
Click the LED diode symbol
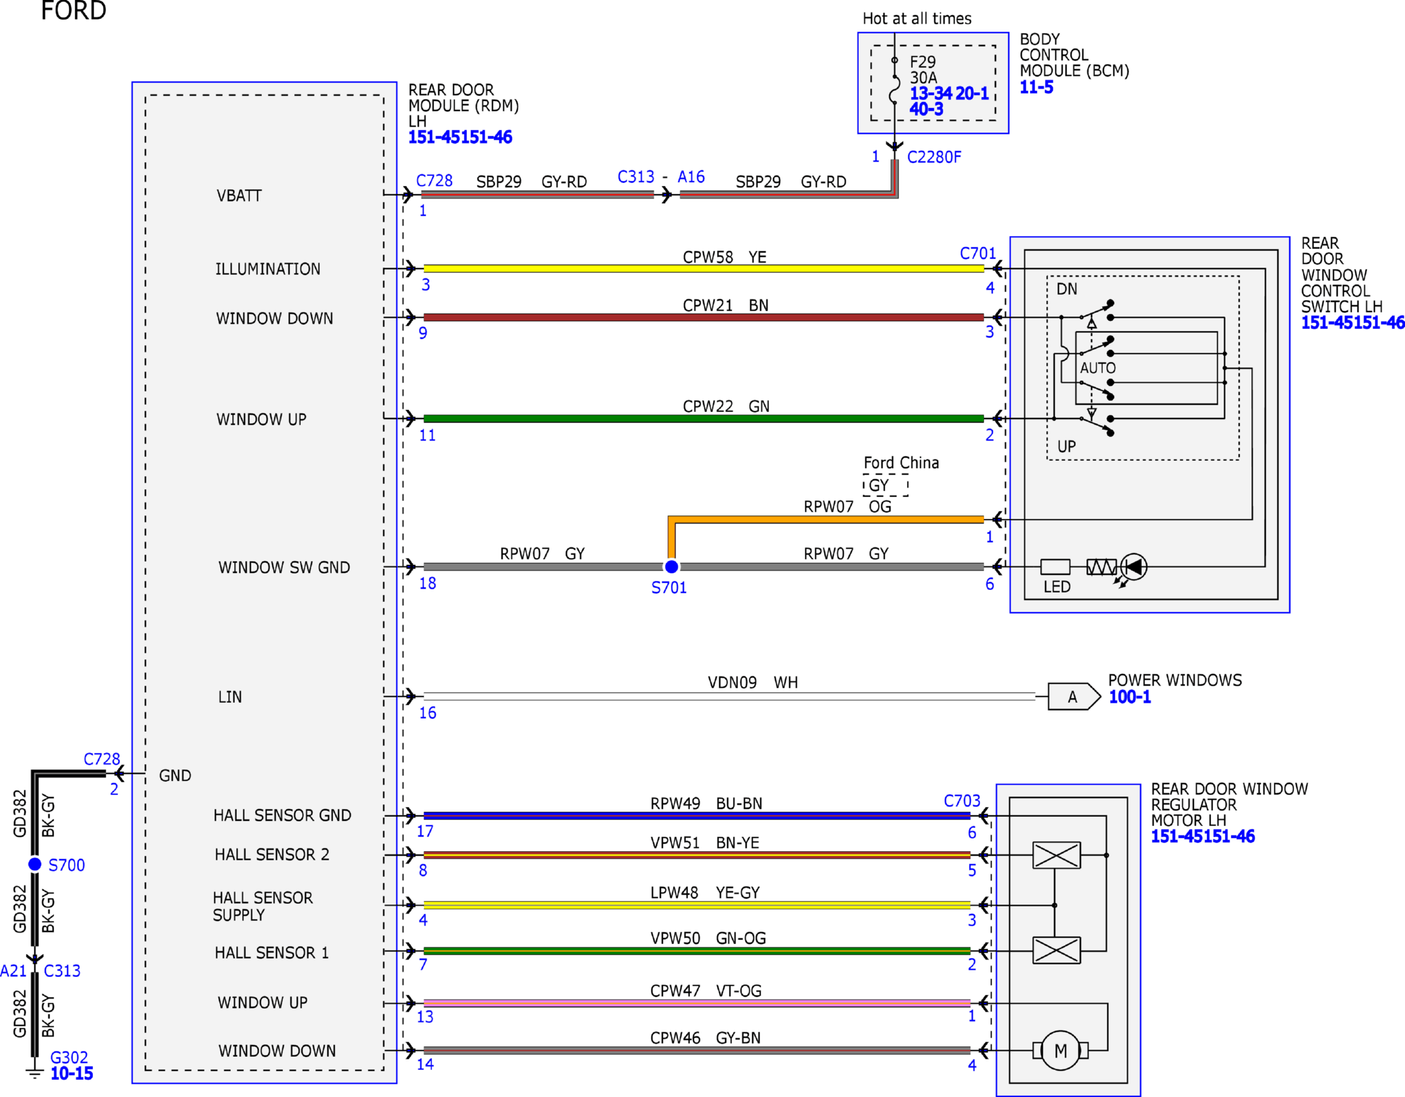tap(1134, 566)
